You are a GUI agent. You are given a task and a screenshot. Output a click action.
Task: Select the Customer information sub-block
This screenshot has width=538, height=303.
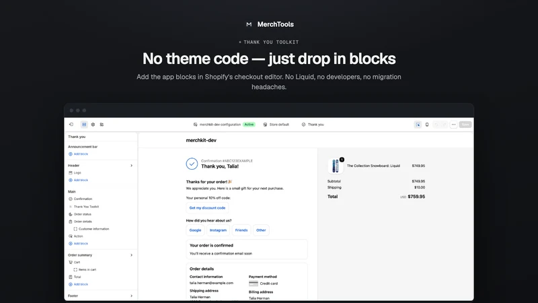91,229
